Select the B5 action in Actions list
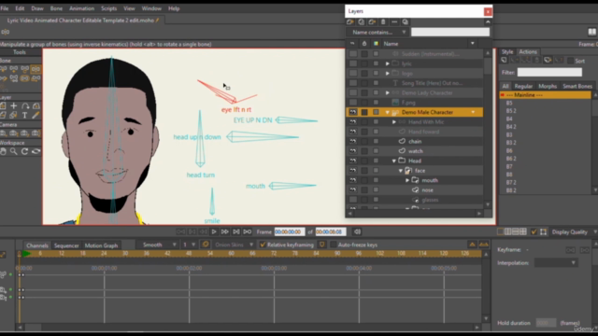 coord(509,103)
